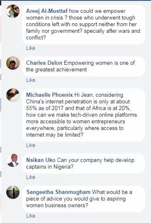Like Areej Al-Musttaf's comment about women in crisis
Viewport: 151px width, 223px height.
(31, 48)
